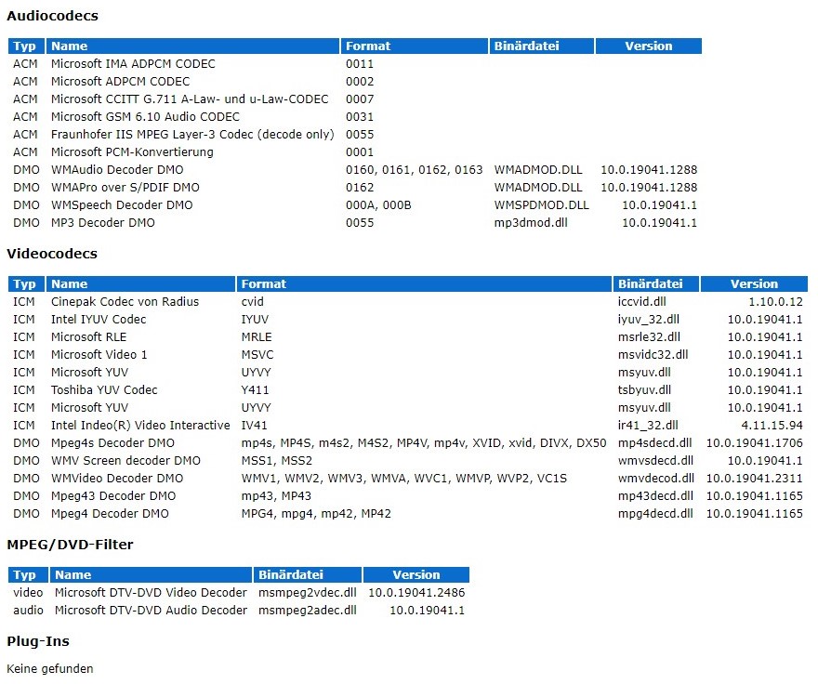Select 'Microsoft PCM-Konvertierung' entry
Image resolution: width=818 pixels, height=684 pixels.
pos(132,152)
